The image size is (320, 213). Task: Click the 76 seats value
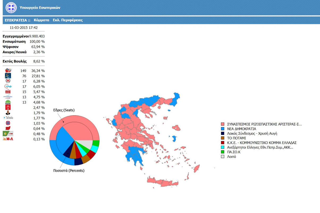click(x=24, y=76)
